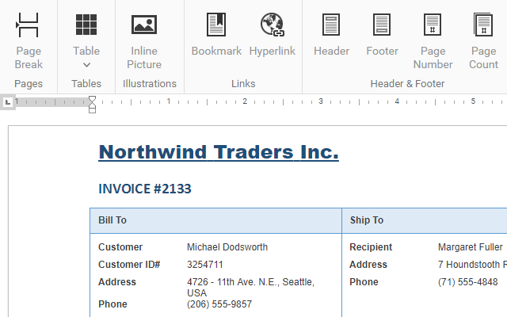The height and width of the screenshot is (317, 507).
Task: Click the phone number (206) 555-9857
Action: [219, 304]
